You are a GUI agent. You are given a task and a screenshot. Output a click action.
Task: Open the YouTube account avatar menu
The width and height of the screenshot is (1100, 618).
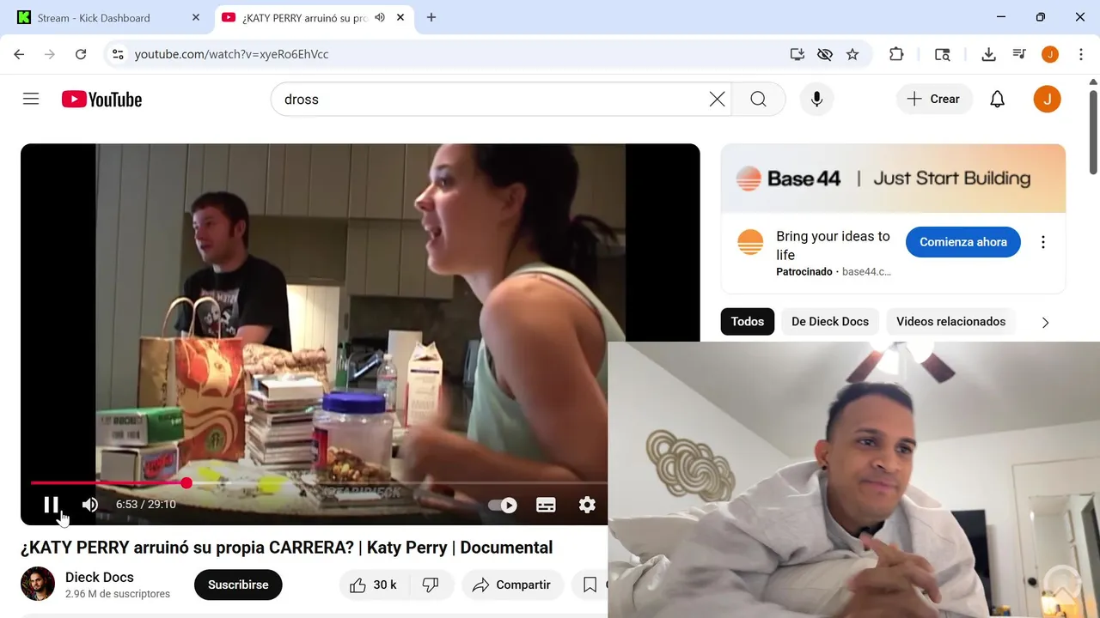(x=1047, y=100)
